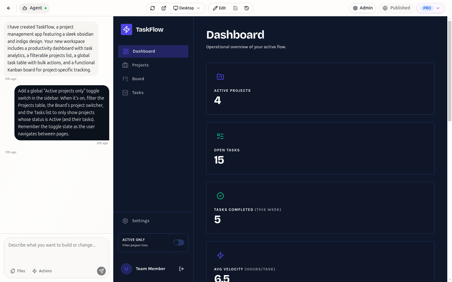Click the Published status button

tap(396, 8)
